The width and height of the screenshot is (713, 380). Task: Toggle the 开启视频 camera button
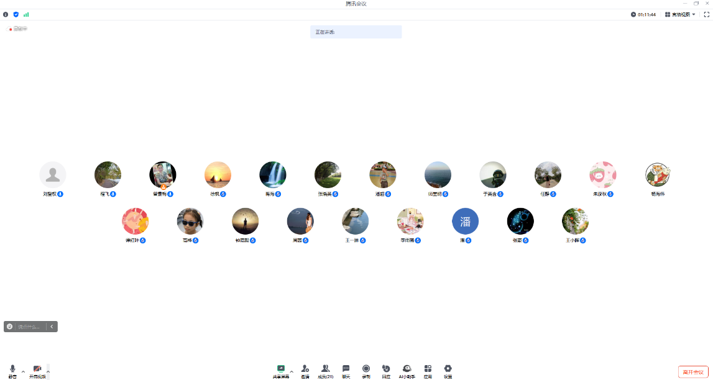pyautogui.click(x=37, y=370)
